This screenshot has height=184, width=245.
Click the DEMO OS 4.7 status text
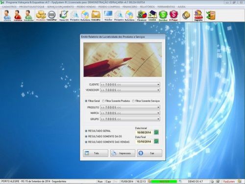(x=195, y=182)
